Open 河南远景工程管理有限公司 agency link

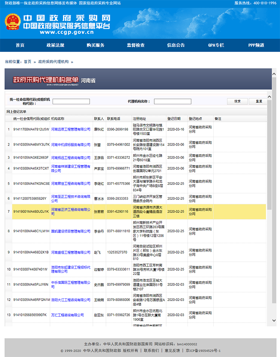pyautogui.click(x=71, y=129)
